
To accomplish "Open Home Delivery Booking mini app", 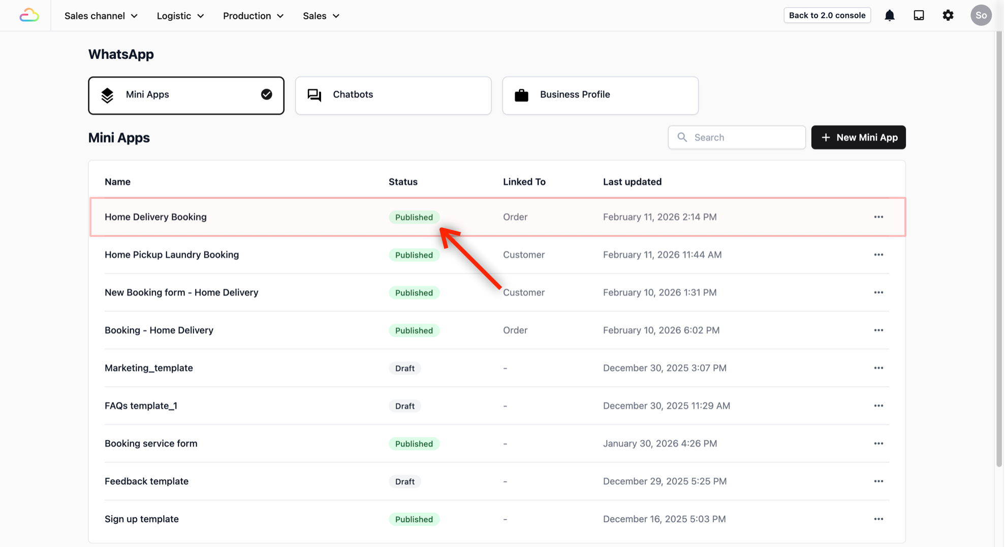I will click(x=155, y=217).
